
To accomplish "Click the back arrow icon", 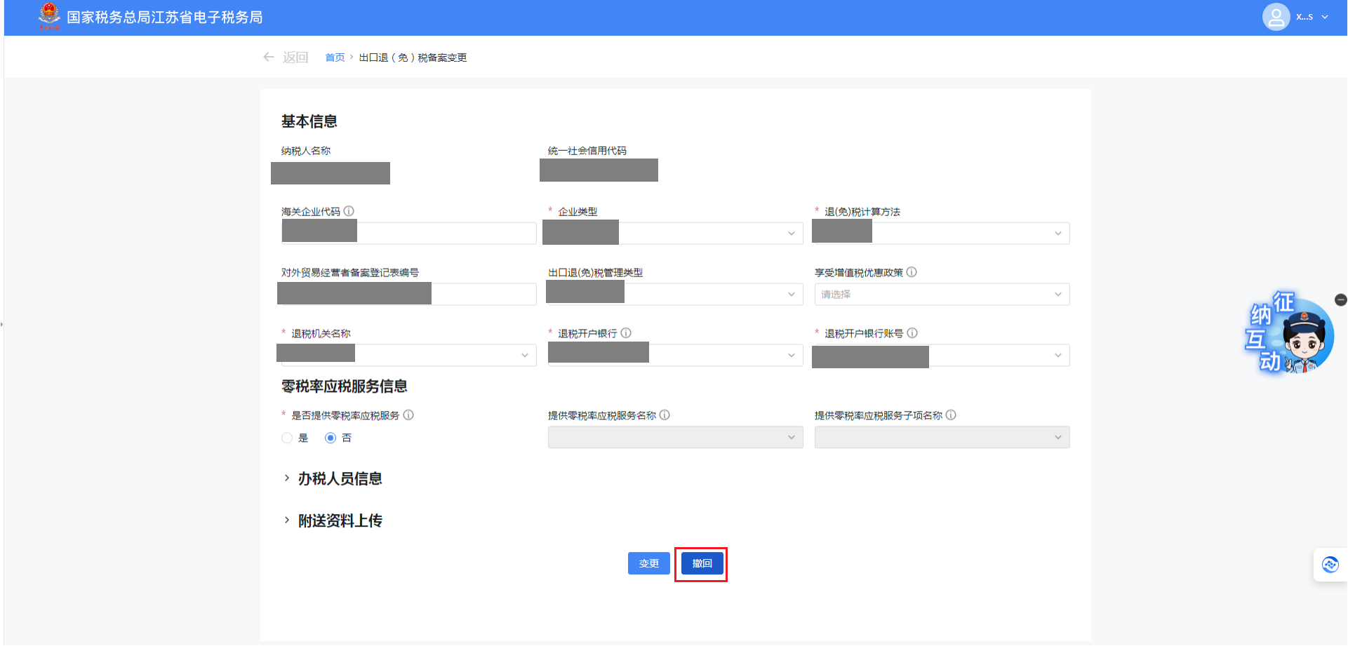I will tap(269, 58).
